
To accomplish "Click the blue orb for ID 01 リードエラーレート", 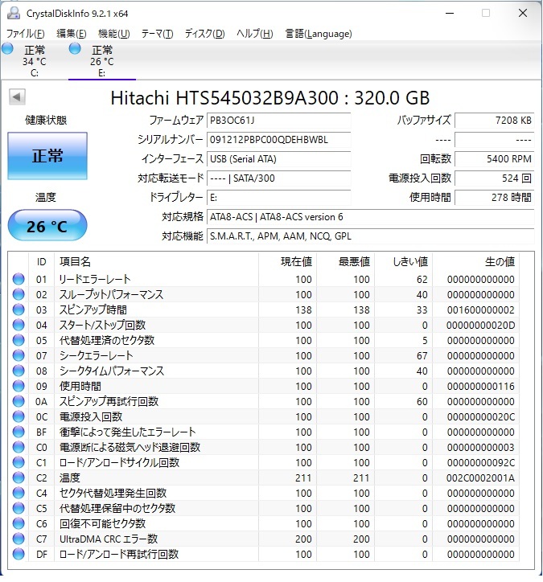I will point(19,279).
